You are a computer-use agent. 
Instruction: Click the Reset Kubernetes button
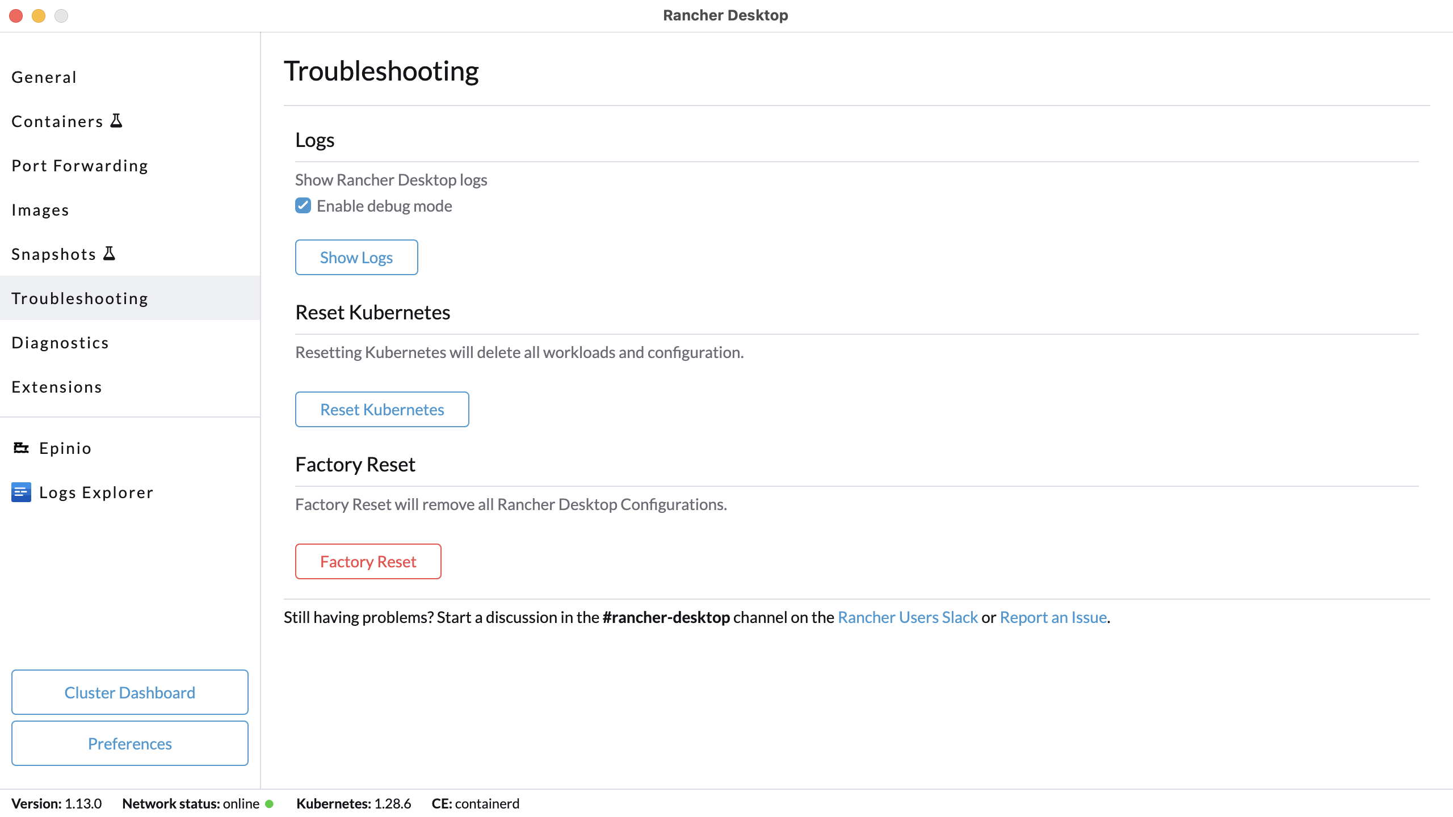[x=382, y=410]
